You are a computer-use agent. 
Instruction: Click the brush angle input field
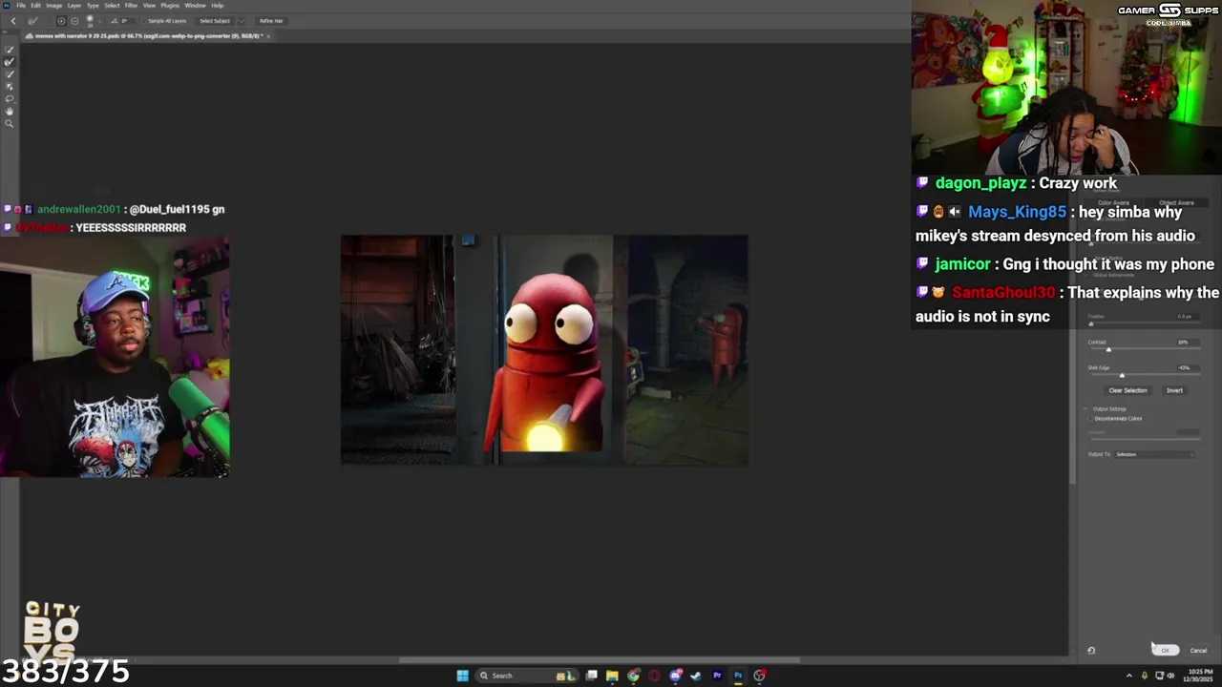127,21
